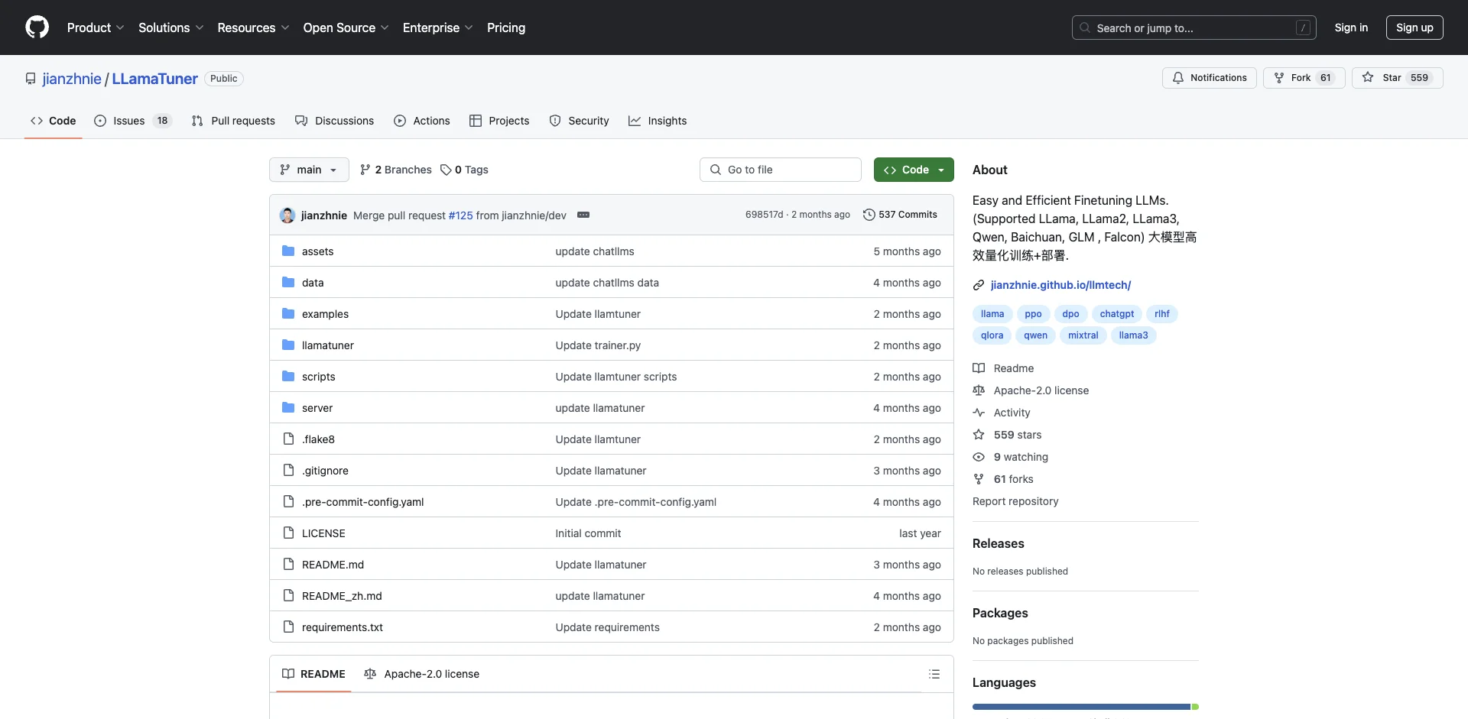Expand commit message ellipsis button
The height and width of the screenshot is (719, 1468).
click(583, 215)
